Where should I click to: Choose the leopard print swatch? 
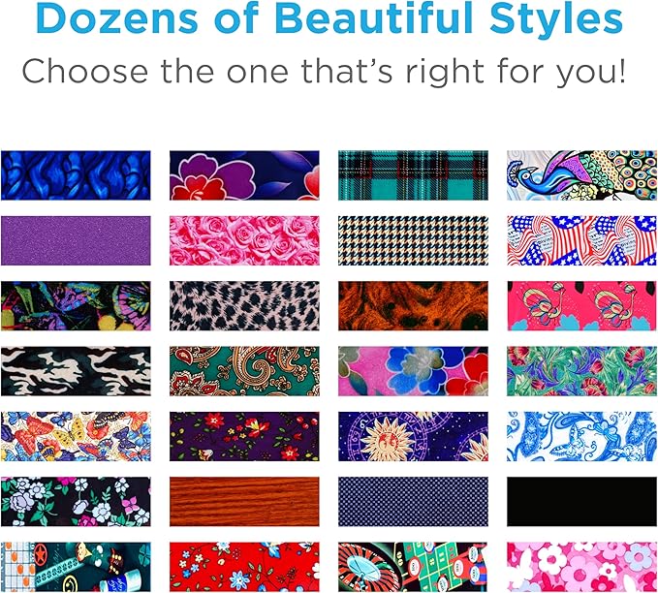tap(244, 306)
